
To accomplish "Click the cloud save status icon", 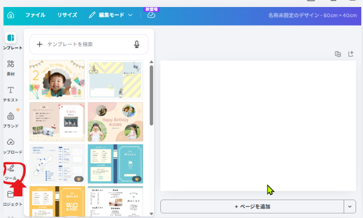I will [x=151, y=15].
